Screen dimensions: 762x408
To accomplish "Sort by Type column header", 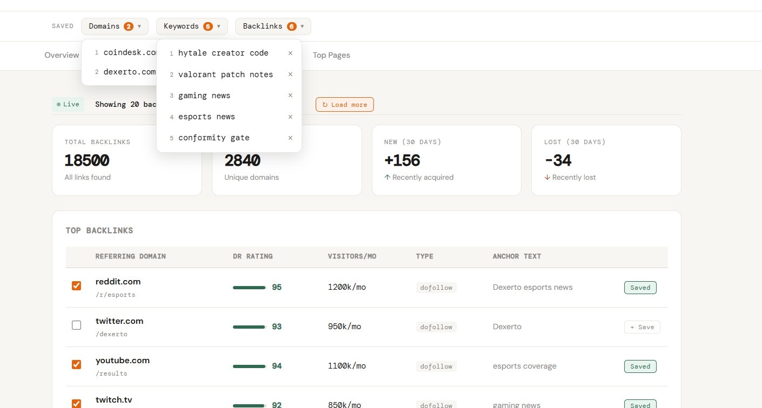I will click(425, 256).
